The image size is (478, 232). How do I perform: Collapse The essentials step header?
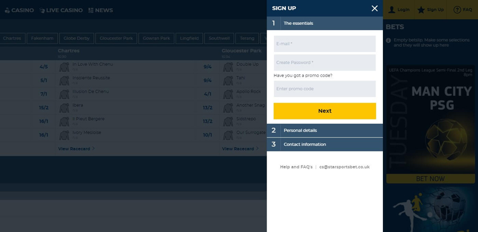(325, 23)
